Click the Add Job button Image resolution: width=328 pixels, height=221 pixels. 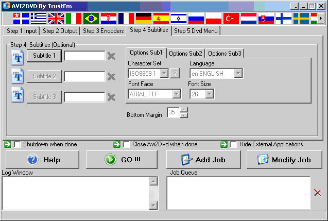tap(203, 160)
